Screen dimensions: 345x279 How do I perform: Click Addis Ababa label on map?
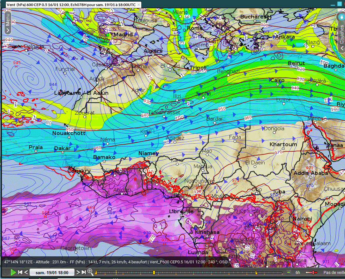(311, 173)
